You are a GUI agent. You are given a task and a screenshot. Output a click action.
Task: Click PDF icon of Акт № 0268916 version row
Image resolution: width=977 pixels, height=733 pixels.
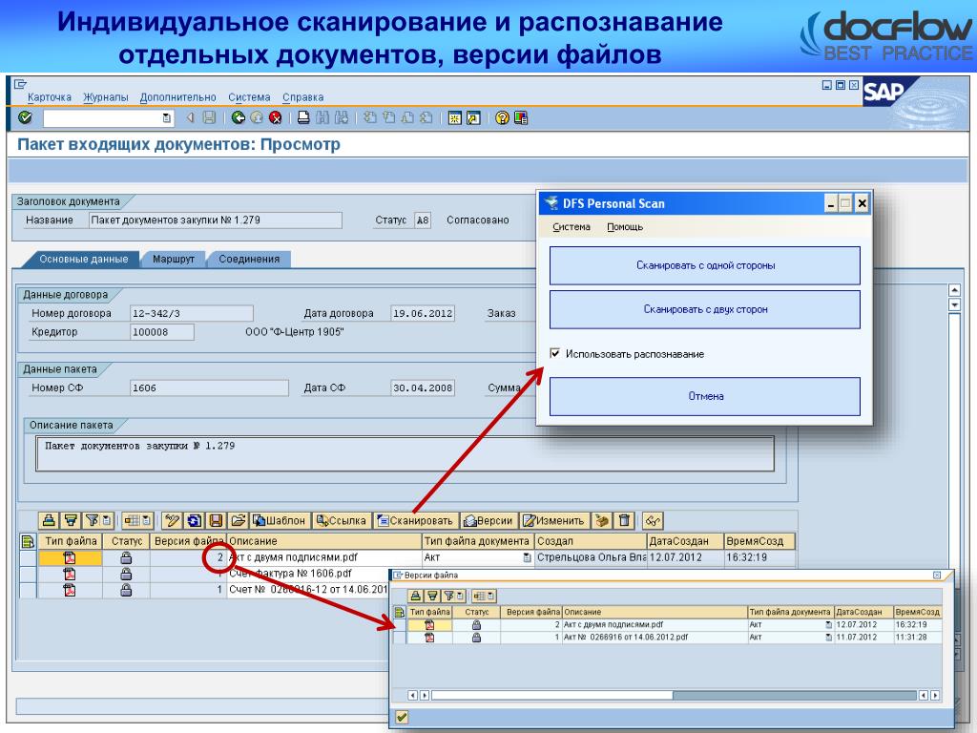point(429,638)
